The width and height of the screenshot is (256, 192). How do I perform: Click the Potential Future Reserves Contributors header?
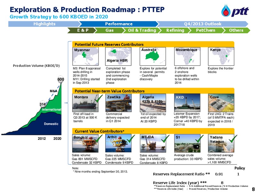tap(153, 44)
